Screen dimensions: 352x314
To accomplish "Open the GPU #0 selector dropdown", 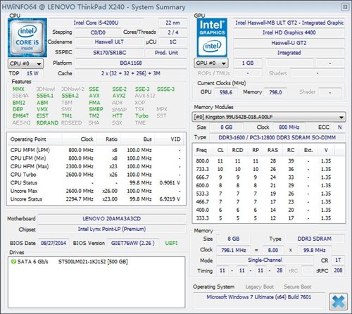I will (x=211, y=63).
